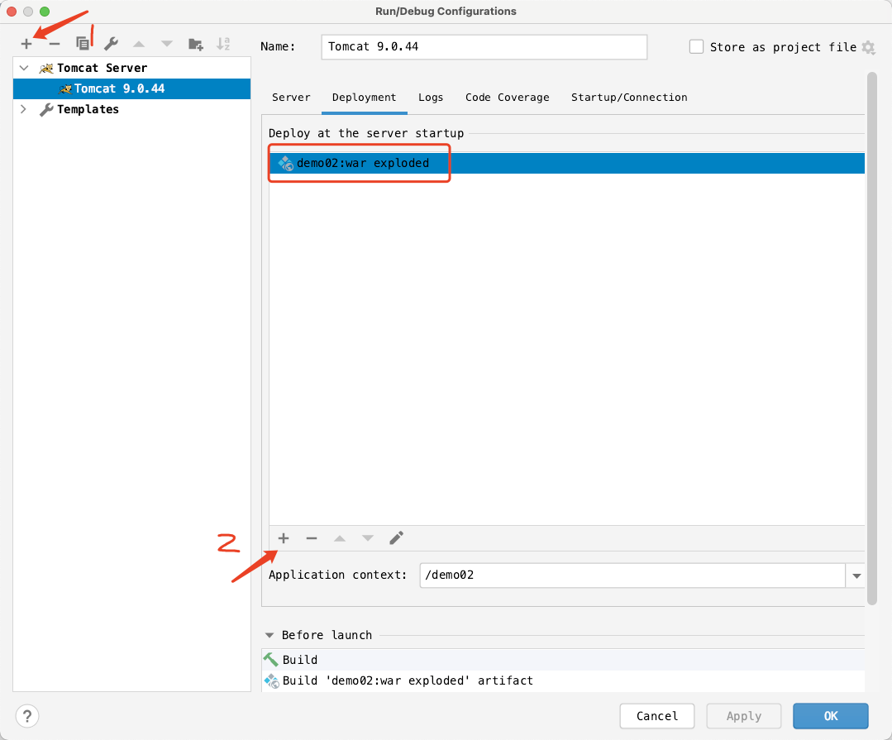Add an artifact to deployment list
The width and height of the screenshot is (892, 740).
click(x=284, y=538)
